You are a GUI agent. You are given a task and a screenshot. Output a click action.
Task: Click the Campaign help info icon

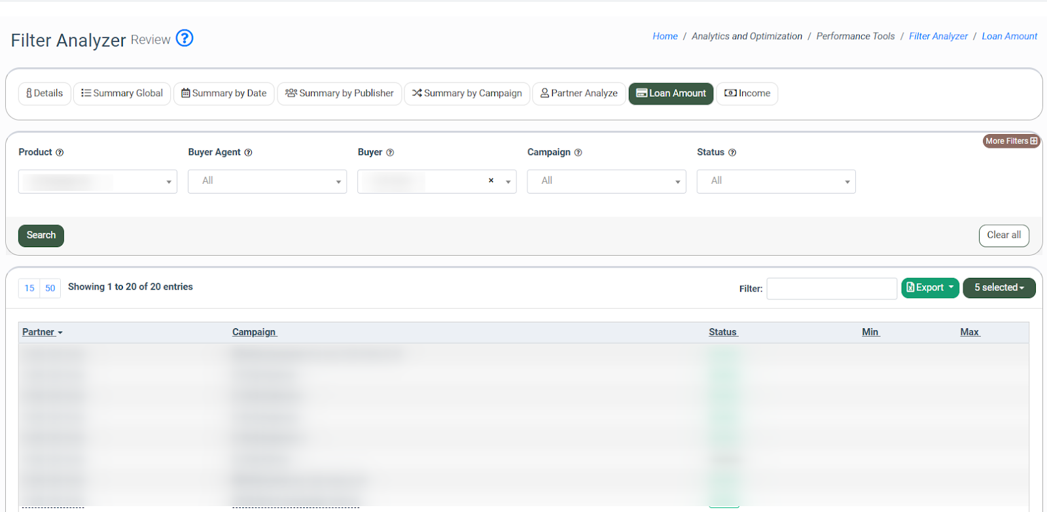(578, 152)
